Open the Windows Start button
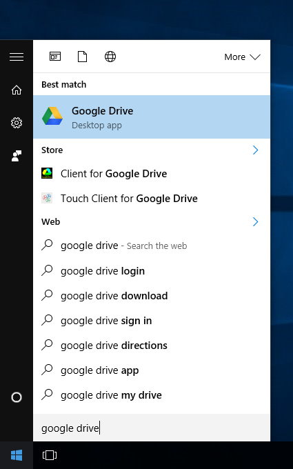This screenshot has width=293, height=469. [17, 455]
